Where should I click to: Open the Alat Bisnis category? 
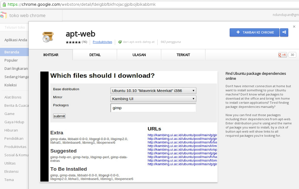13,97
